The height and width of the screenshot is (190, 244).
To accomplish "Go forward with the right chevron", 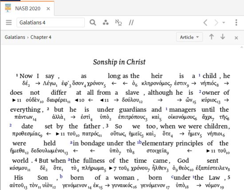I will coord(216,23).
